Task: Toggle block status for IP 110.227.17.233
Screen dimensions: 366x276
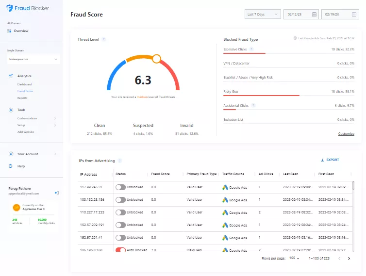Action: 120,212
